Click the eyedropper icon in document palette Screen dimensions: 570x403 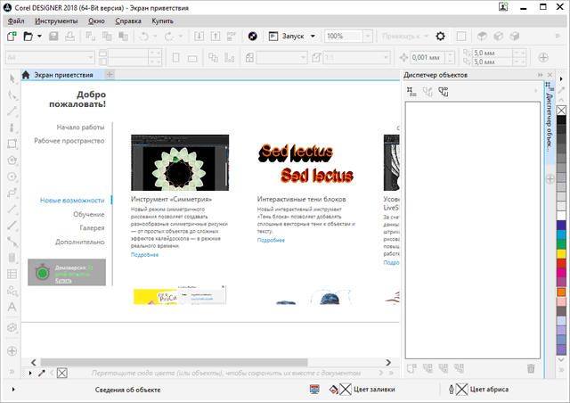point(40,372)
